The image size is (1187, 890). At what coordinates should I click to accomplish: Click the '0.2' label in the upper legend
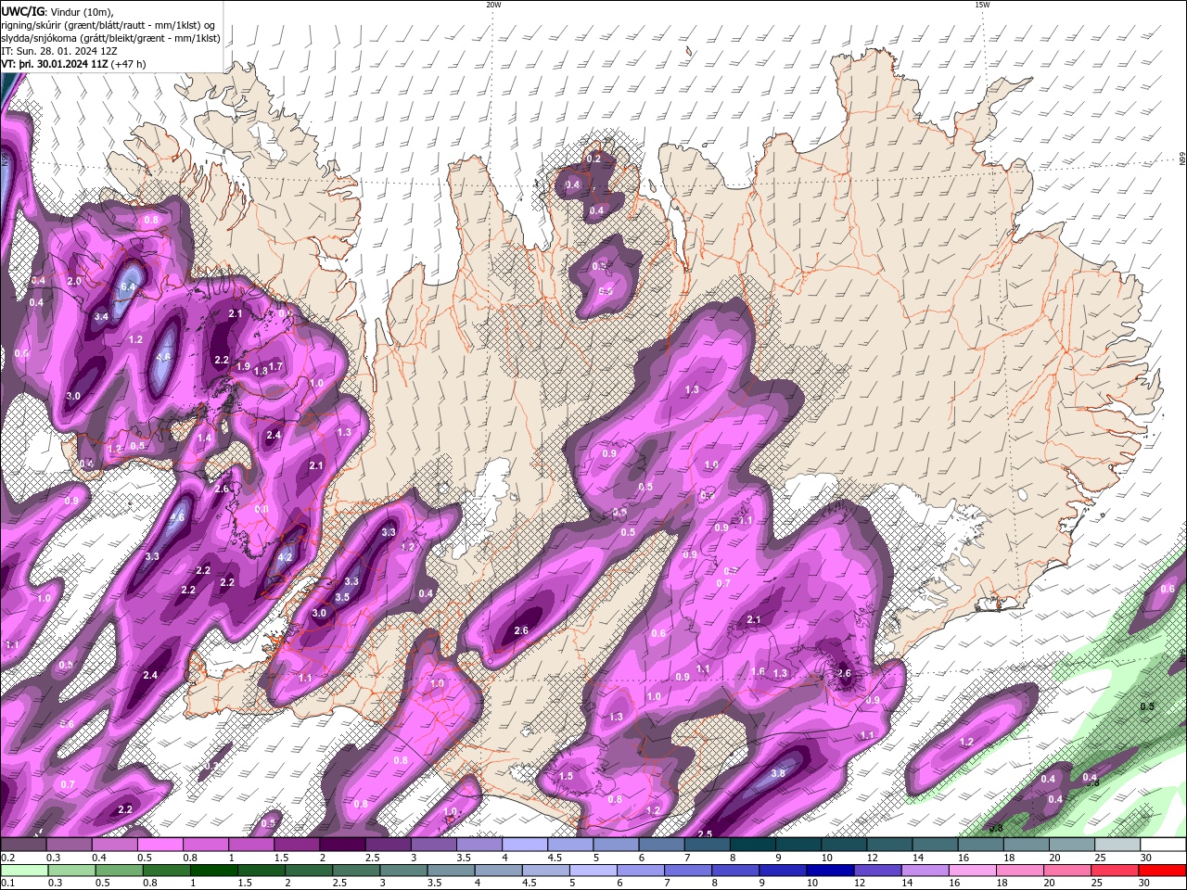point(6,858)
